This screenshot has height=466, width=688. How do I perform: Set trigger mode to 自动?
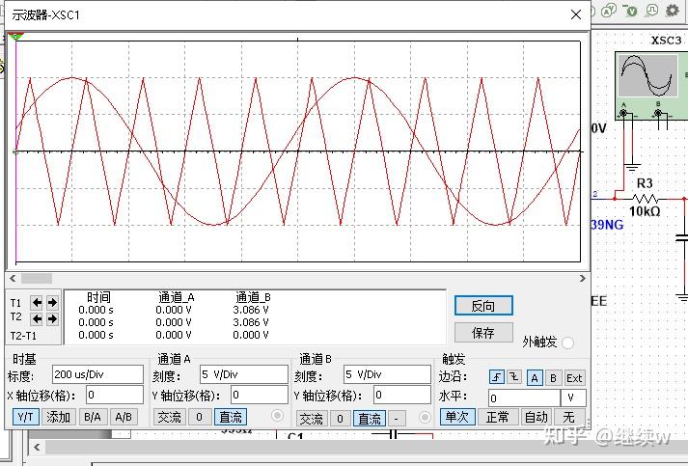537,417
